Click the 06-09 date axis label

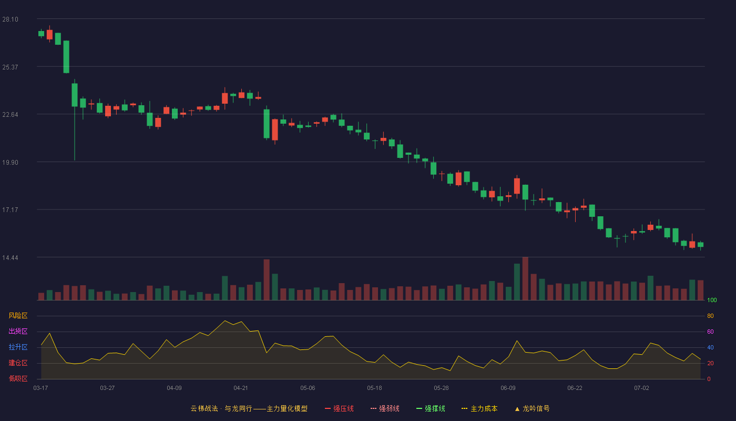(508, 388)
